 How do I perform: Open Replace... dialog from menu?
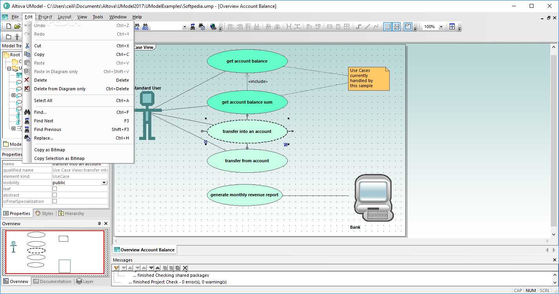(x=78, y=138)
